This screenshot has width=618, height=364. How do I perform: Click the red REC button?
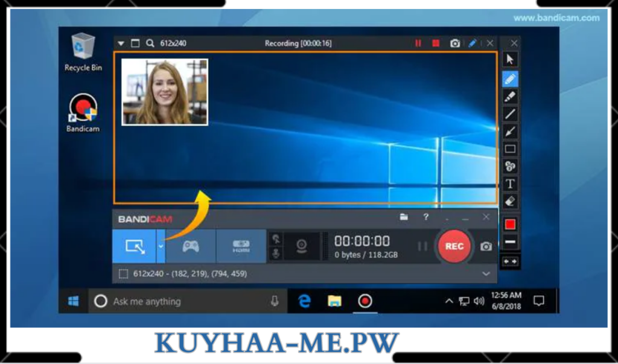tap(454, 246)
